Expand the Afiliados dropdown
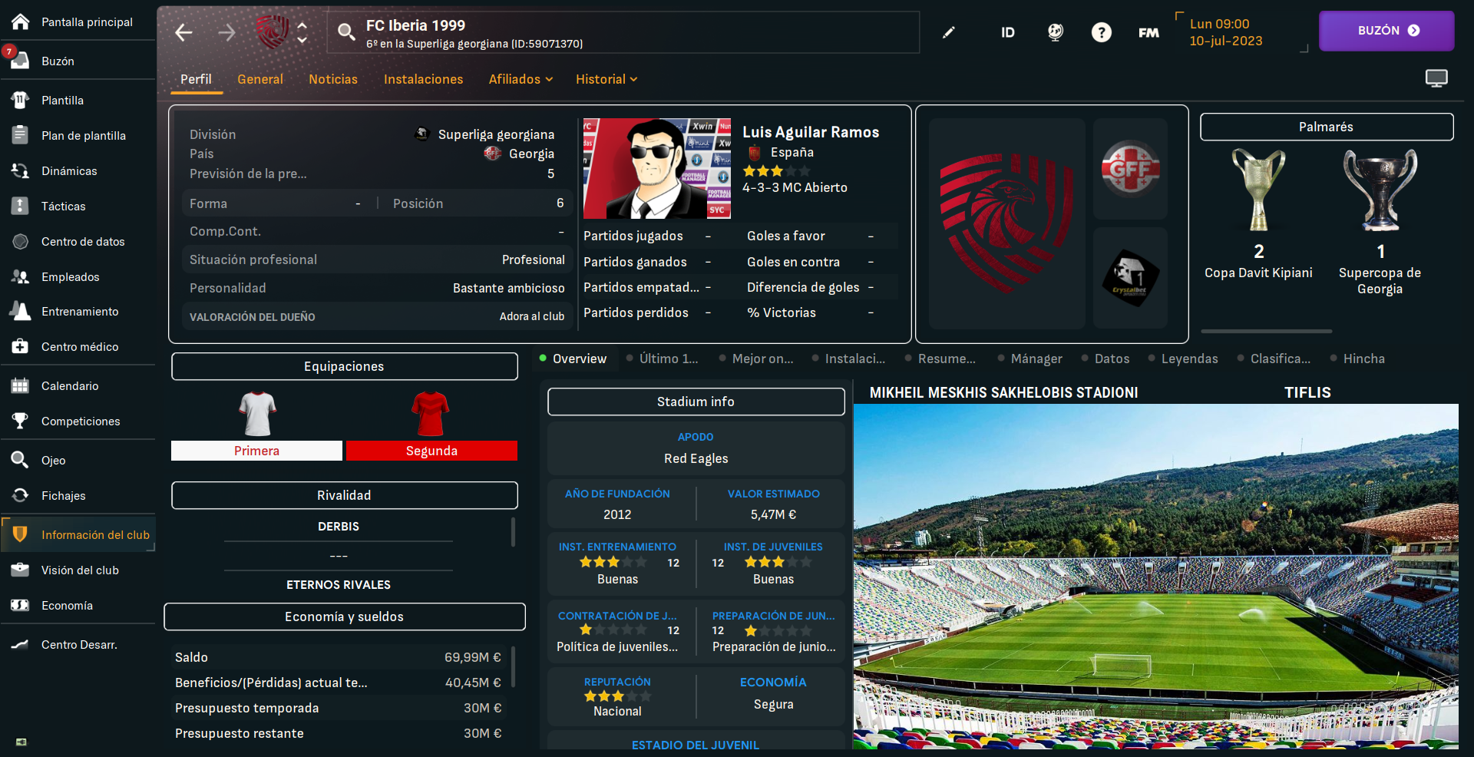This screenshot has height=757, width=1474. pos(521,79)
